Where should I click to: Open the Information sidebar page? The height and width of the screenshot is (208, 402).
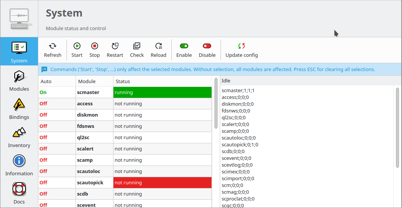click(19, 164)
